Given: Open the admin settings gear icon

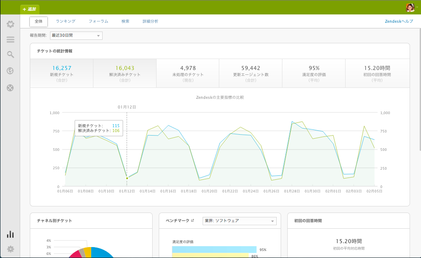Looking at the screenshot, I should 10,249.
